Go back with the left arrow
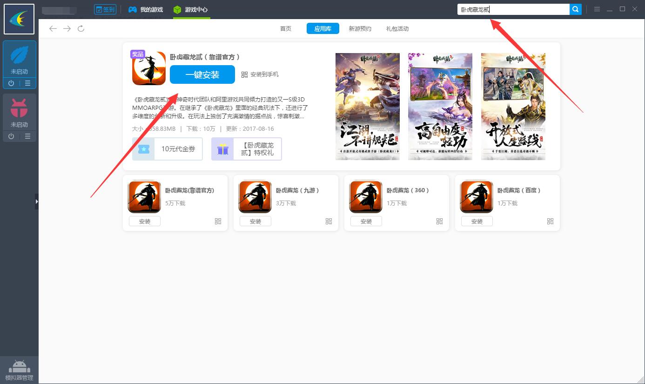645x384 pixels. [53, 29]
